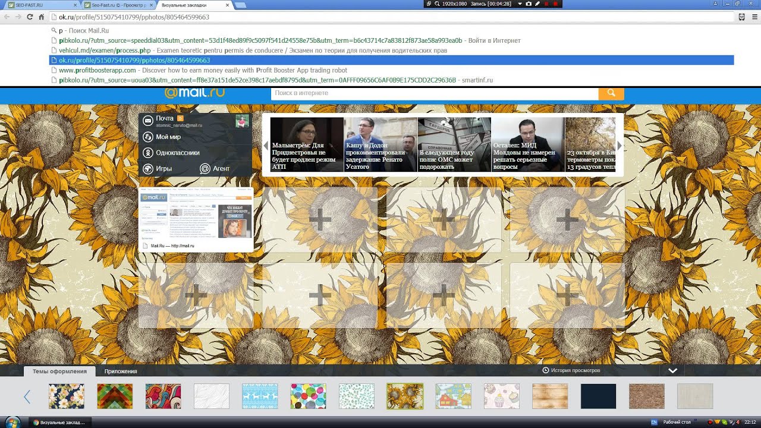This screenshot has width=761, height=428.
Task: Click the browser back arrow
Action: (x=7, y=17)
